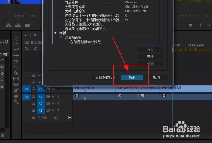
Task: Solo track A3 with S button
Action: coord(58,111)
